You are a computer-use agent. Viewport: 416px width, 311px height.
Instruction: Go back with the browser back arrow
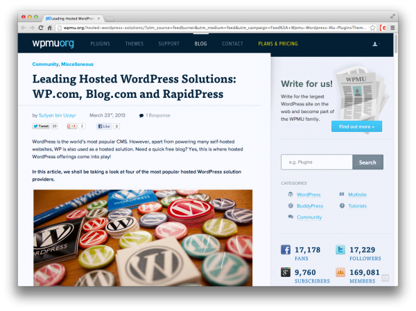coord(24,28)
